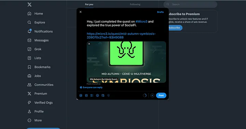This screenshot has height=129, width=246.
Task: Click the Bookmarks ribbon icon
Action: [x=29, y=67]
